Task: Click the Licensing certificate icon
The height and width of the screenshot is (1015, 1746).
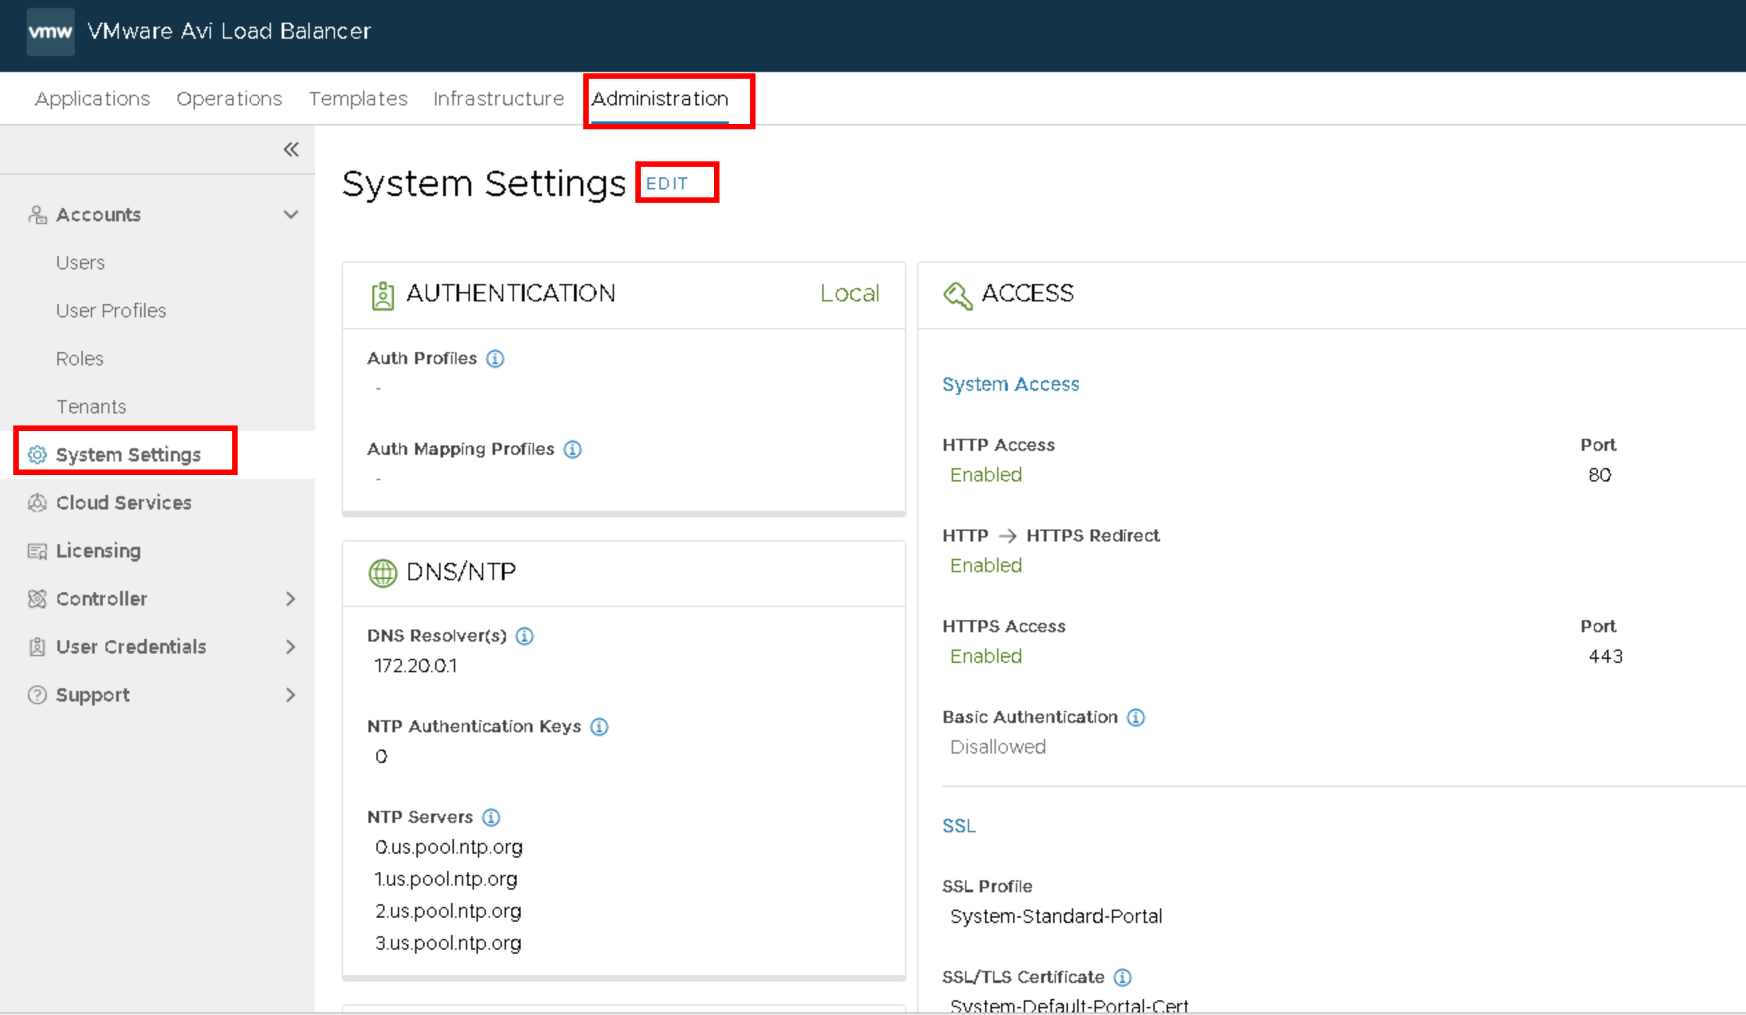Action: 37,551
